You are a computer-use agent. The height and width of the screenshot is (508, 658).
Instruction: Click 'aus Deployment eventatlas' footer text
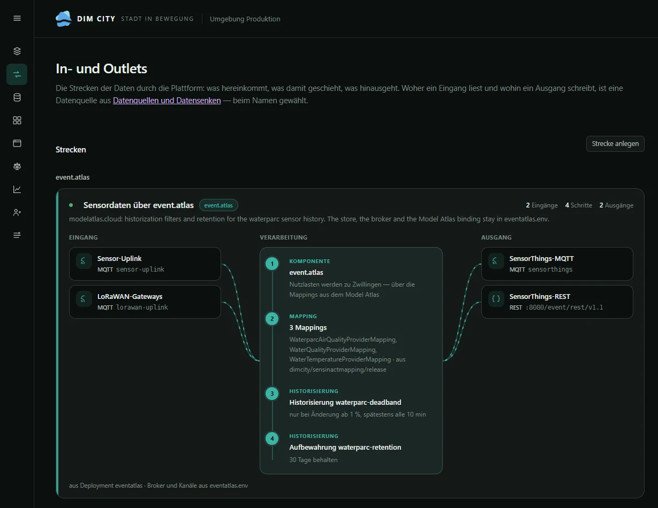(x=106, y=486)
